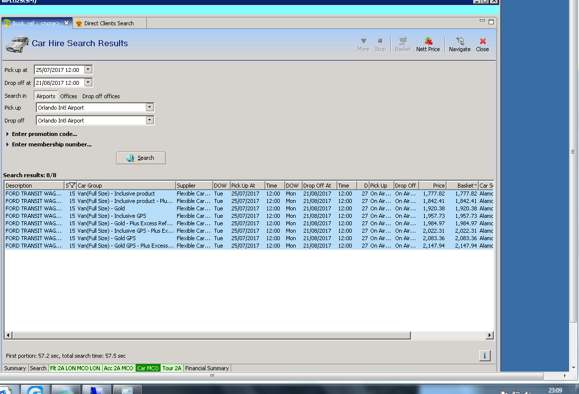The height and width of the screenshot is (394, 579).
Task: Click the Basket column sort arrow
Action: click(476, 186)
